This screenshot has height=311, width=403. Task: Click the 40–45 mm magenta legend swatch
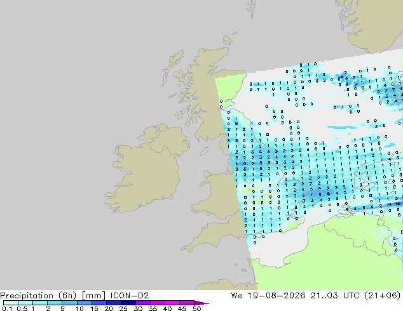(x=172, y=303)
